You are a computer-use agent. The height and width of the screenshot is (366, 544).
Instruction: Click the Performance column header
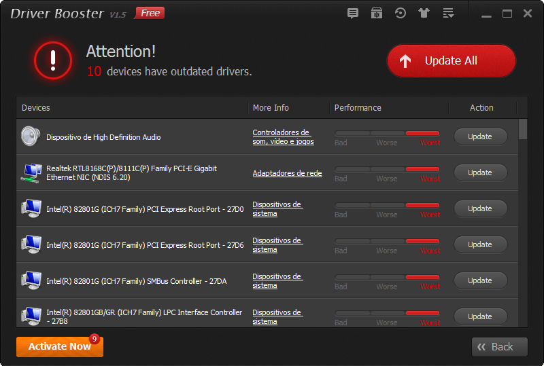point(358,108)
